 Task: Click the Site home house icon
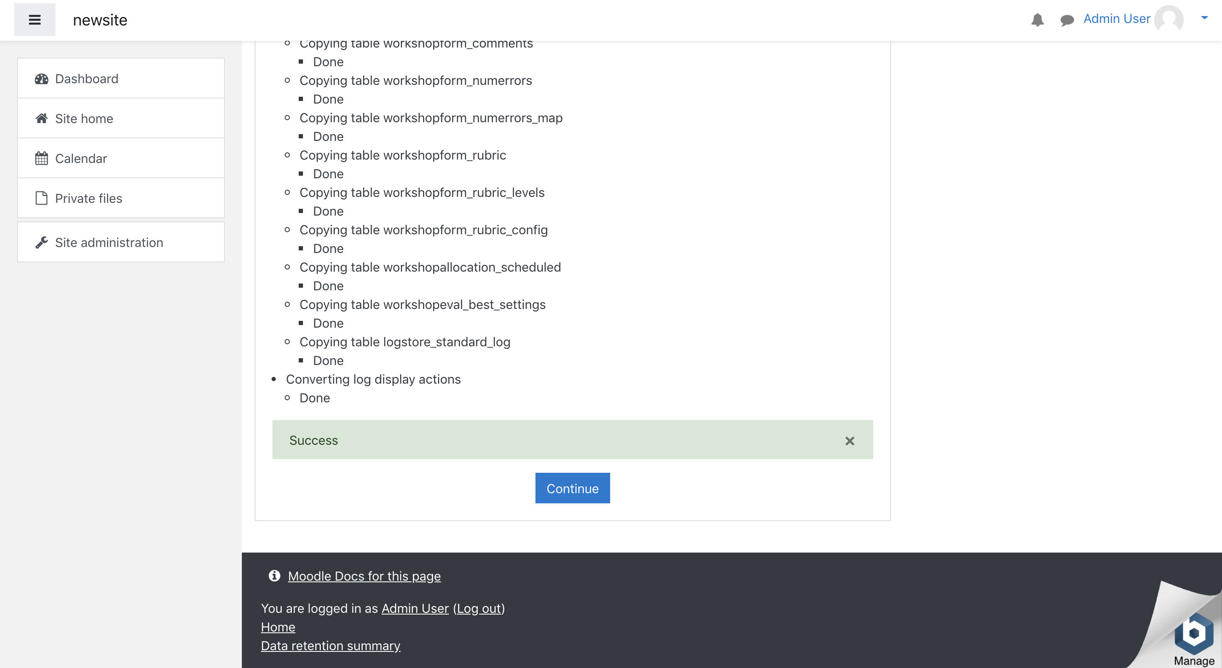pyautogui.click(x=42, y=118)
